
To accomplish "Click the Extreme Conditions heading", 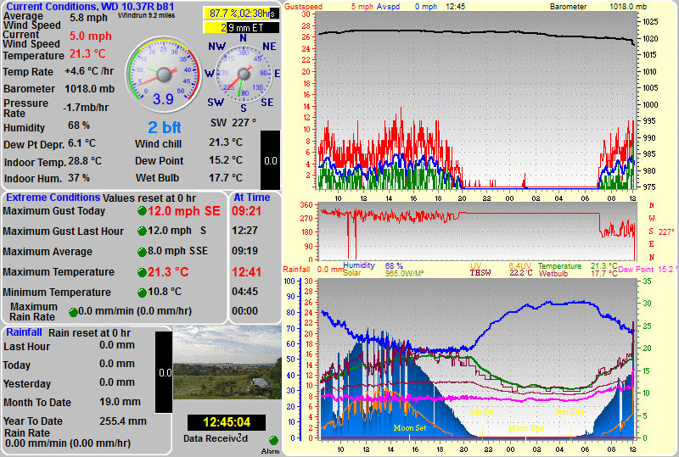I will pos(53,198).
